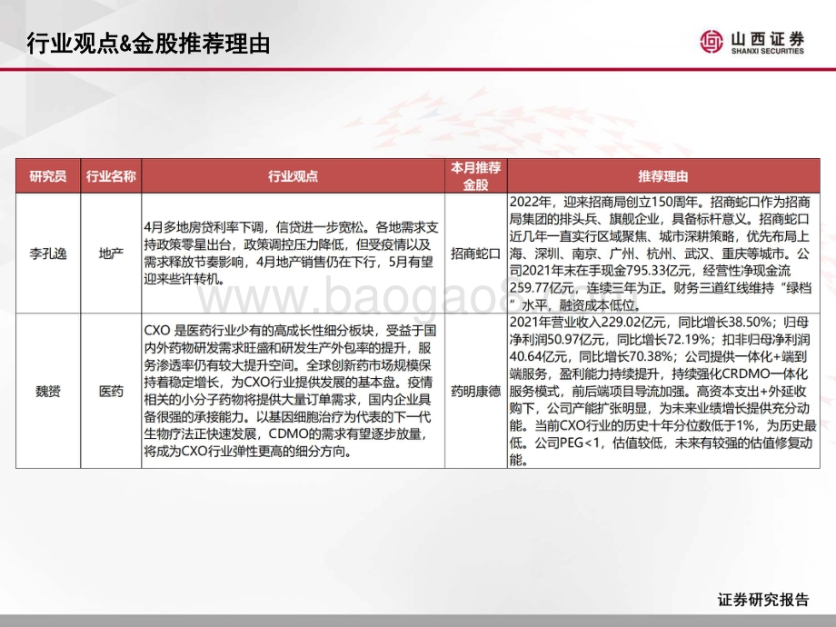The image size is (836, 627).
Task: Click the SHANXI SECURITIES English name
Action: pyautogui.click(x=767, y=51)
